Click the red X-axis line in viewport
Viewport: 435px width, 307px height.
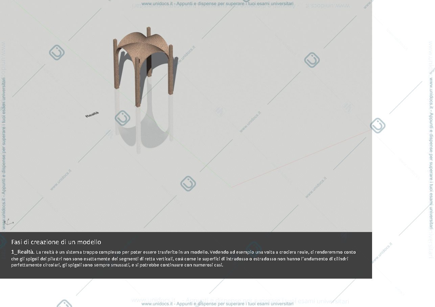click(301, 158)
